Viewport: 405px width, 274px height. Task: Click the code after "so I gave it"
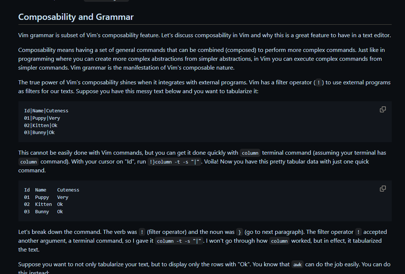179,241
